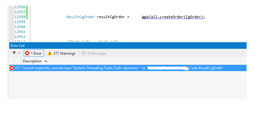
Task: Toggle the 1 Error filter button
Action: 34,53
